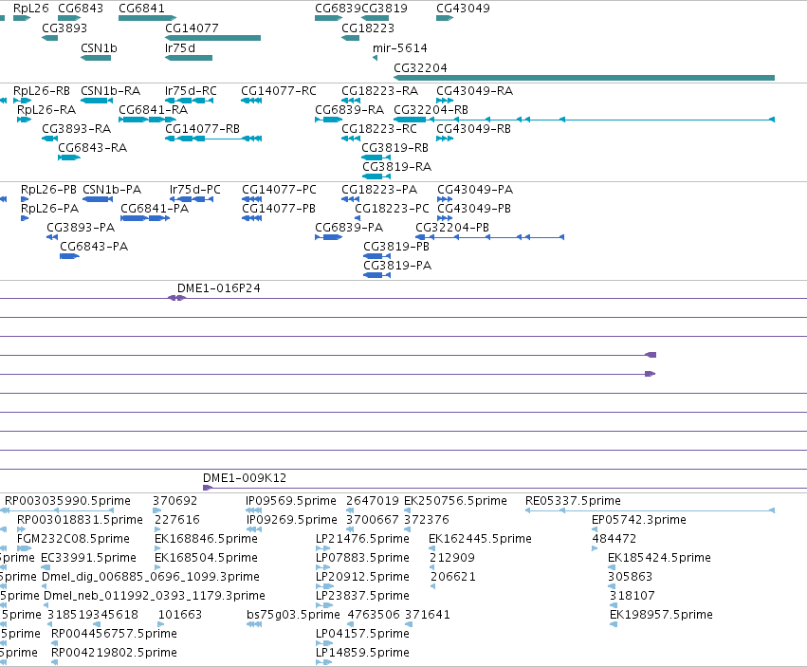Click the mir-5614 gene label
The height and width of the screenshot is (667, 807).
click(400, 47)
